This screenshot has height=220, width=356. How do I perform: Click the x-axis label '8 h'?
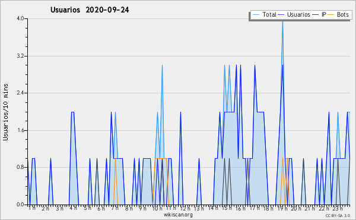(x=129, y=208)
